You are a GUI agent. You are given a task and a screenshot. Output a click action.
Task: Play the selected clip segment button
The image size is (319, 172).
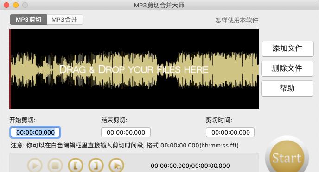click(116, 166)
